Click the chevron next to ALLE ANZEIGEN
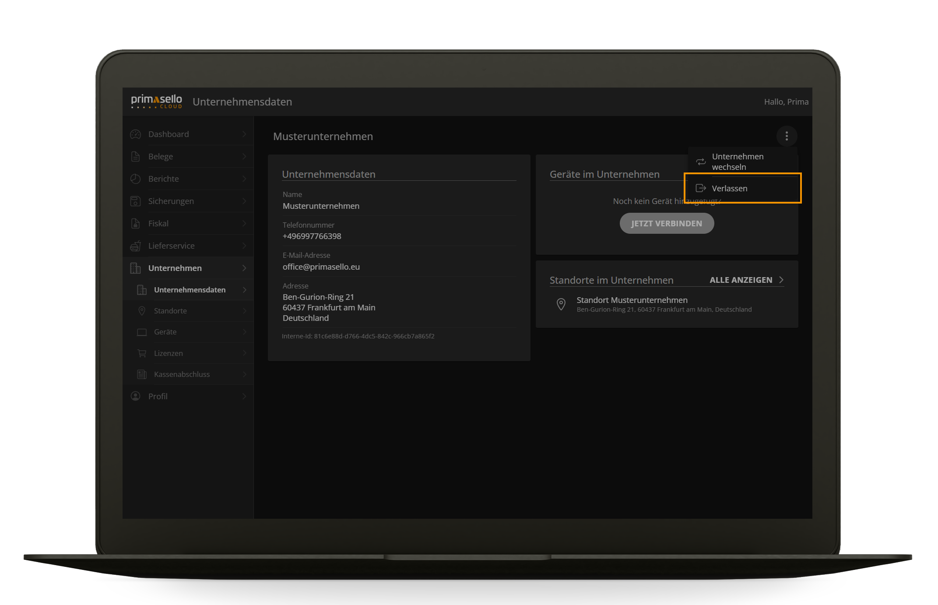Image resolution: width=938 pixels, height=605 pixels. point(782,280)
